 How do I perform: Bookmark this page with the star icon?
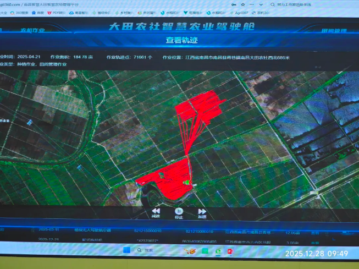click(x=242, y=4)
